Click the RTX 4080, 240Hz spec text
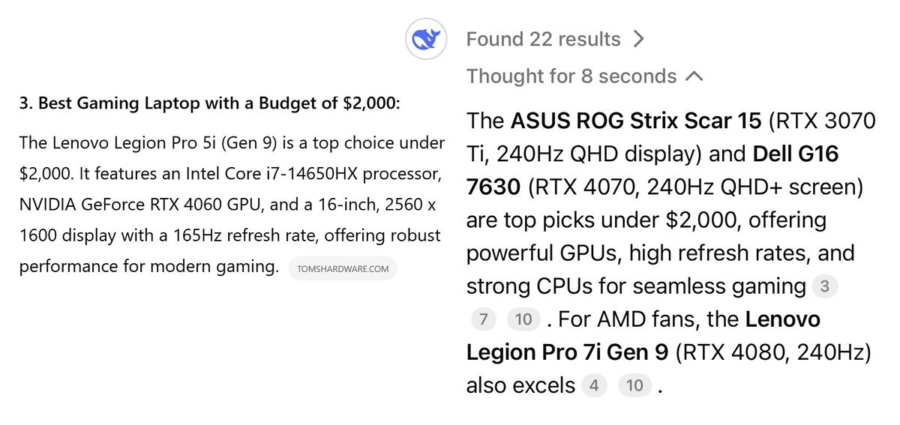The height and width of the screenshot is (425, 900). pyautogui.click(x=773, y=352)
